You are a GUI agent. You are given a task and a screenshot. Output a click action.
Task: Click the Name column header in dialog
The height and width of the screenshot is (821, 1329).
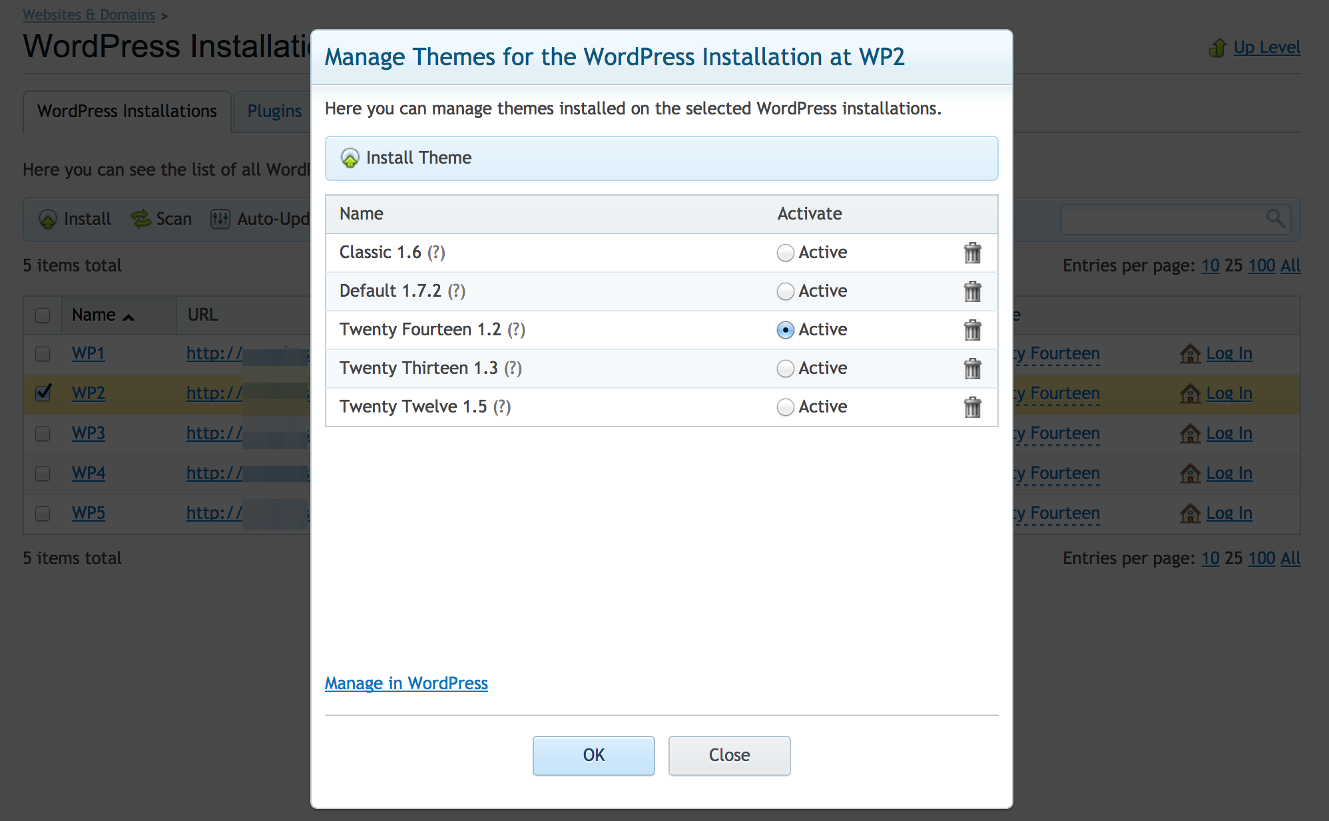tap(362, 214)
